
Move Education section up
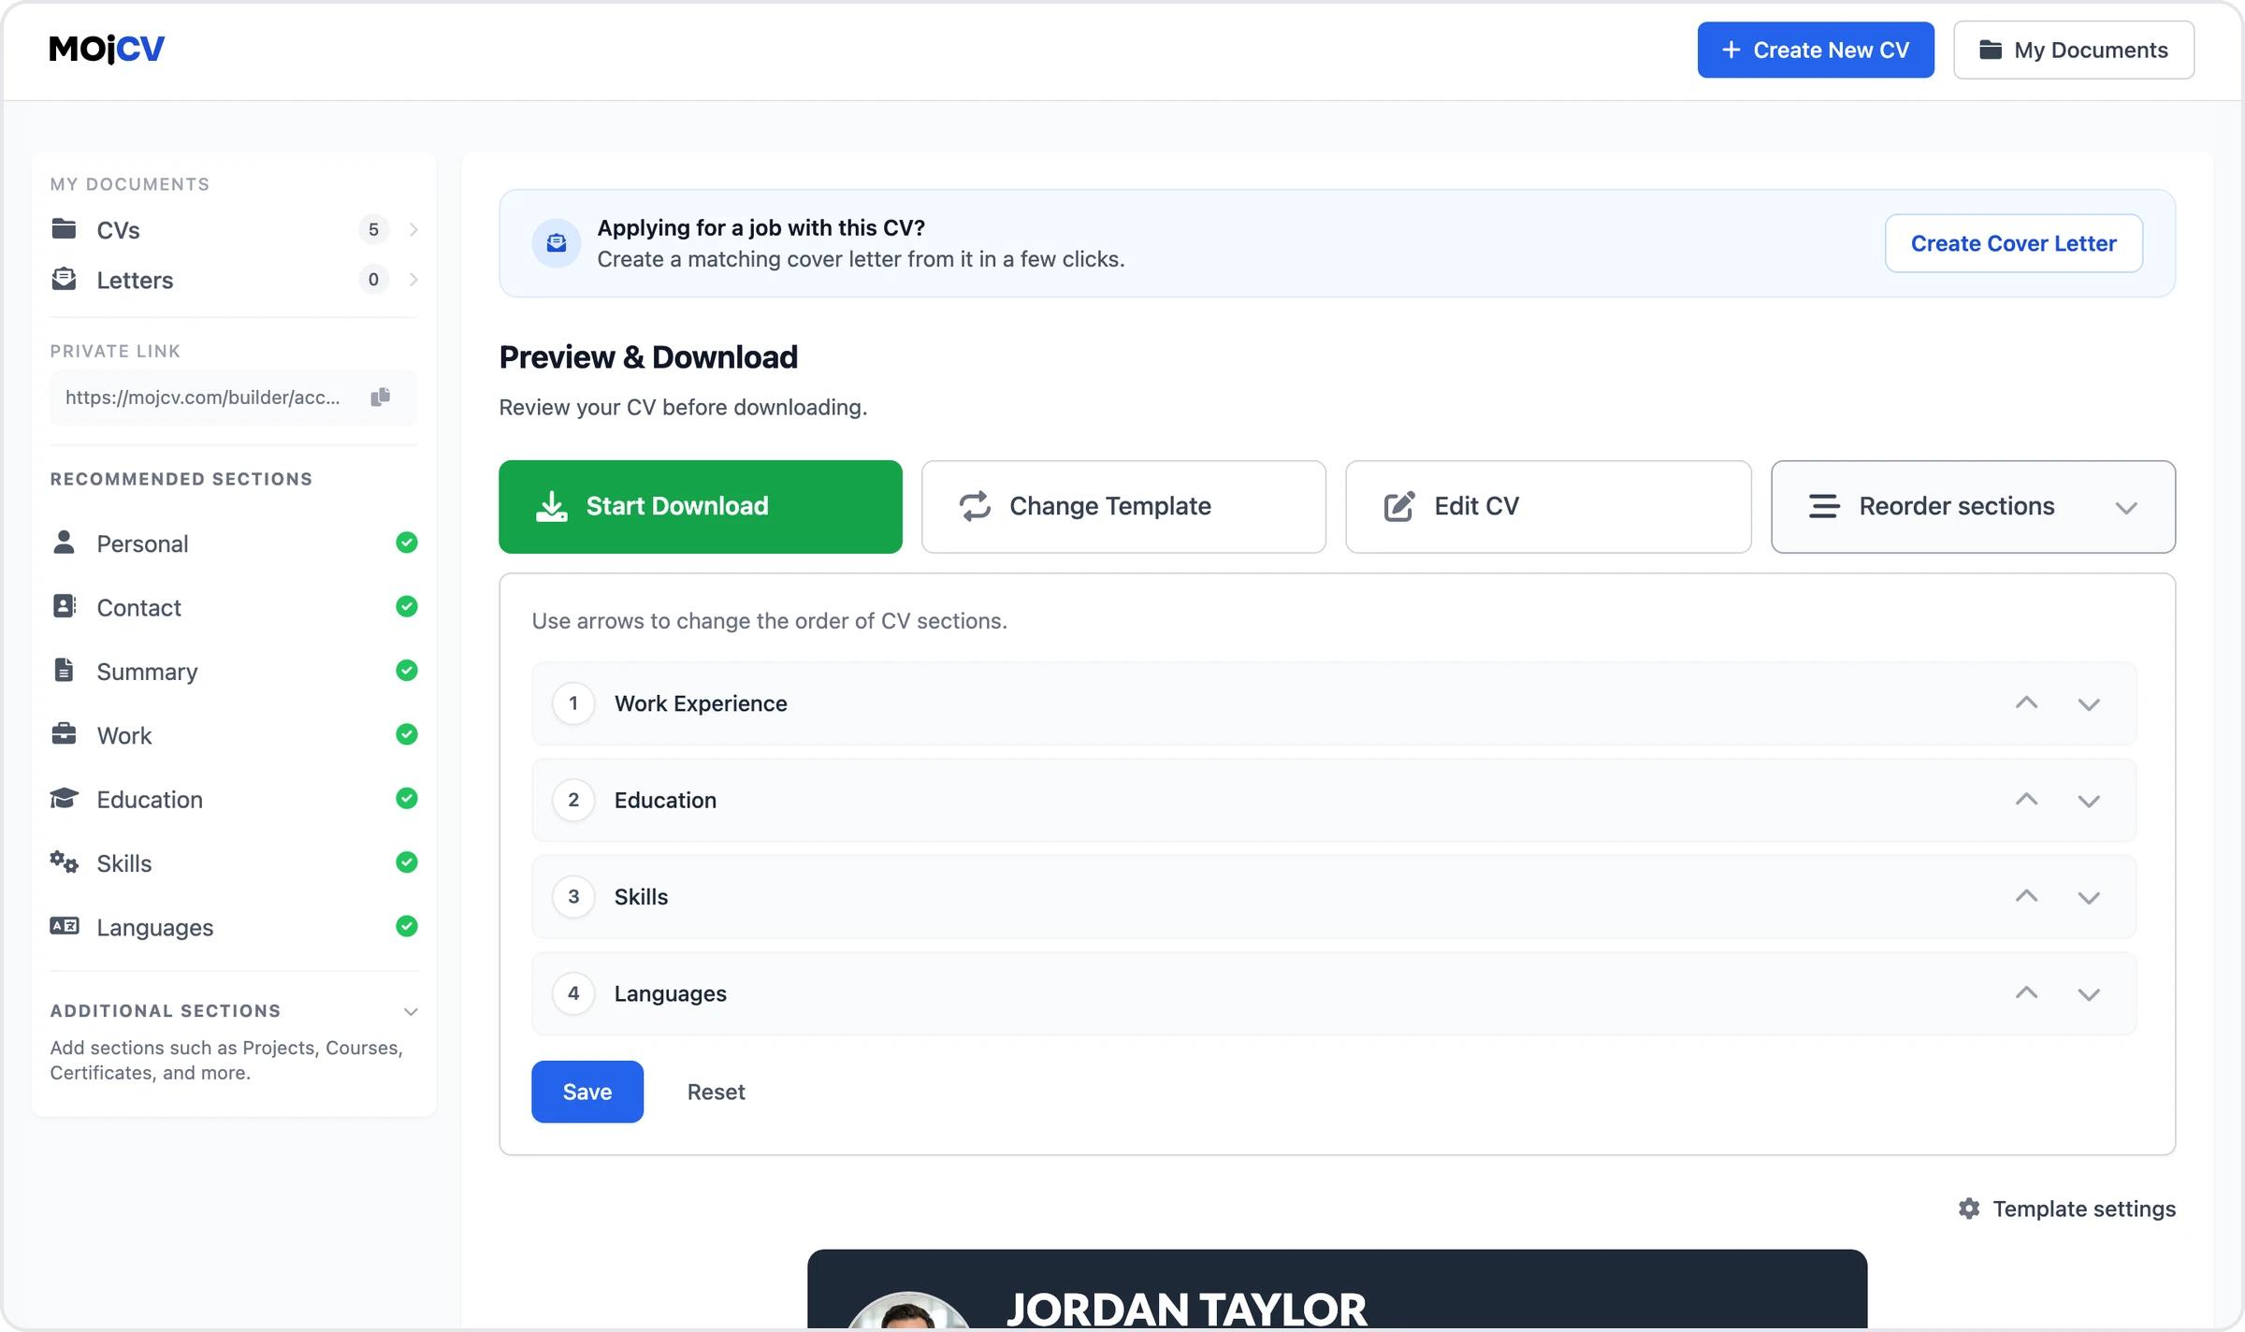click(x=2026, y=799)
